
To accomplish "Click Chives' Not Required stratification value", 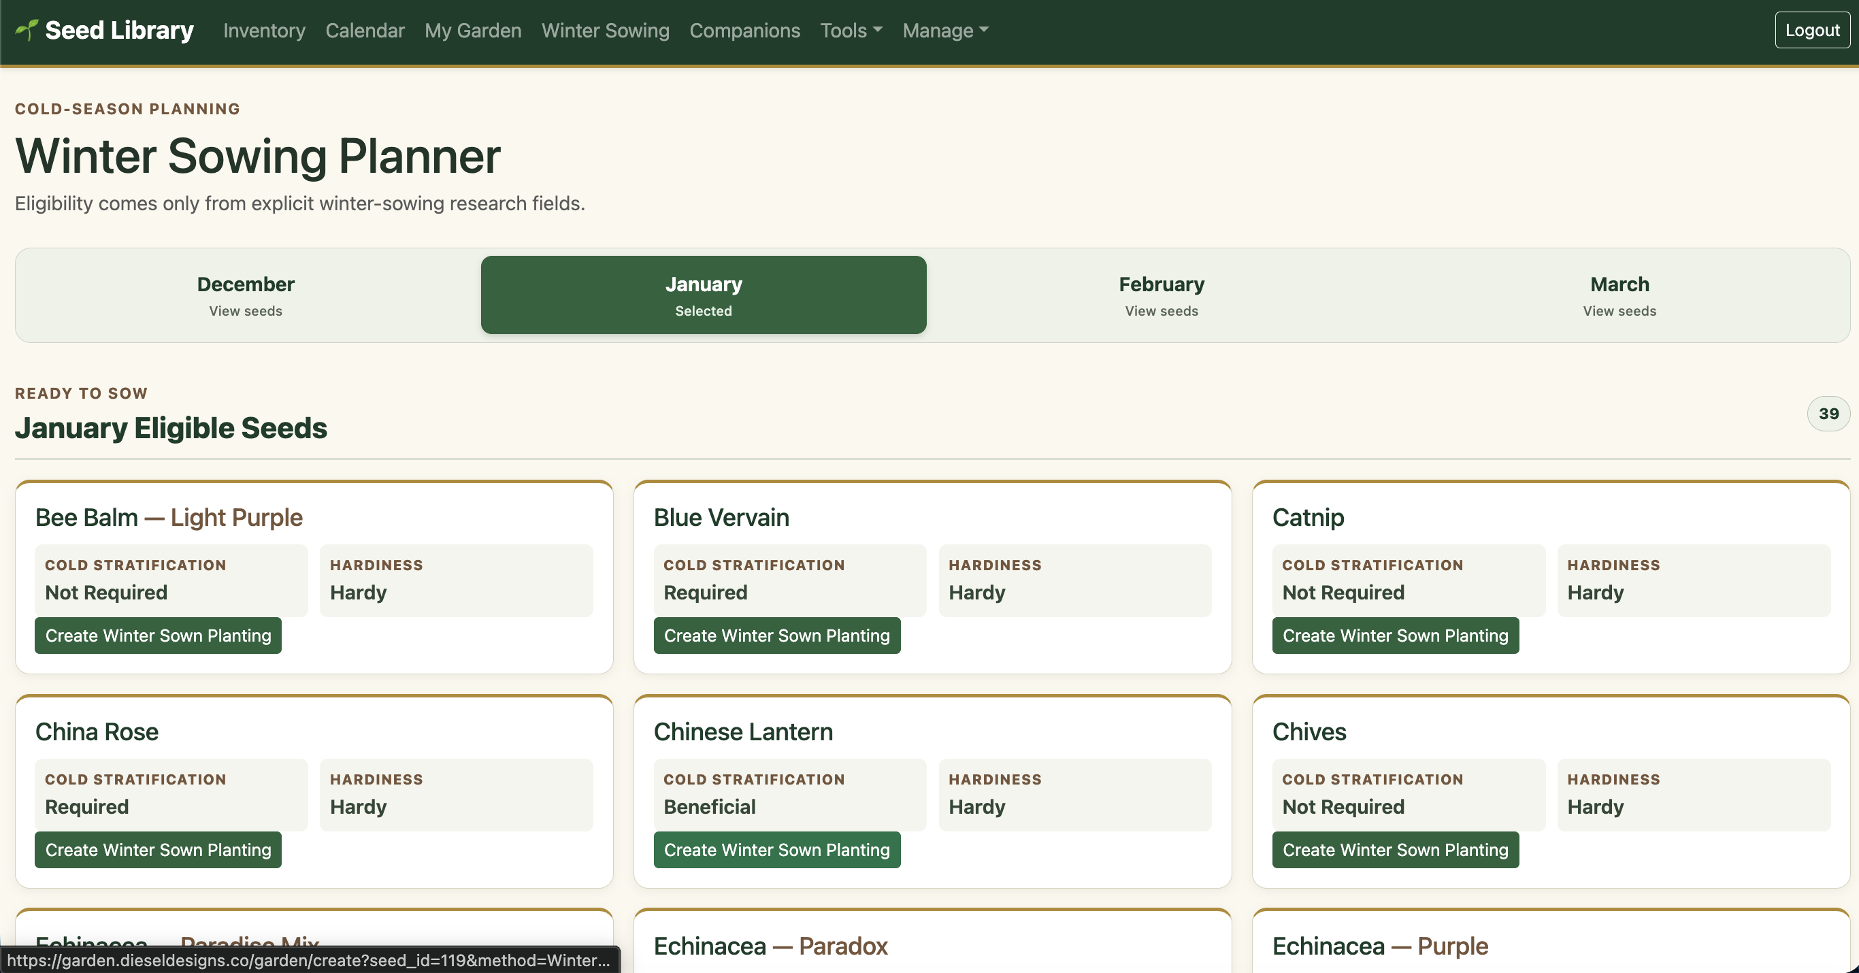I will (1343, 806).
